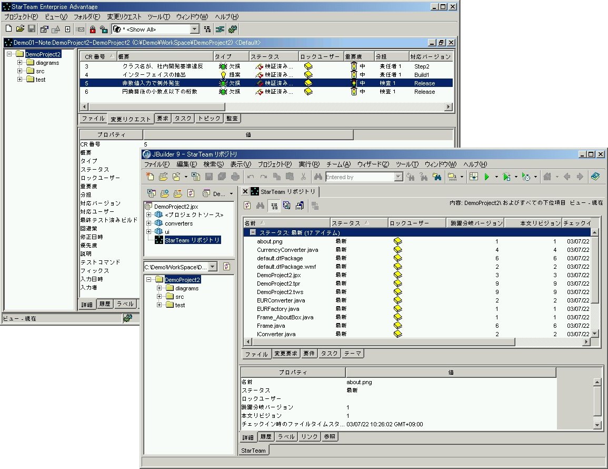Select CurrencyConverter.java in the file list
Image resolution: width=608 pixels, height=469 pixels.
pos(287,250)
